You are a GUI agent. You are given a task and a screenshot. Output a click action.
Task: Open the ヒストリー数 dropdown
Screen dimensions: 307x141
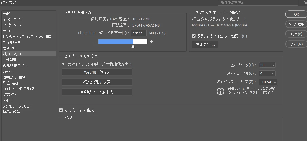coord(273,65)
